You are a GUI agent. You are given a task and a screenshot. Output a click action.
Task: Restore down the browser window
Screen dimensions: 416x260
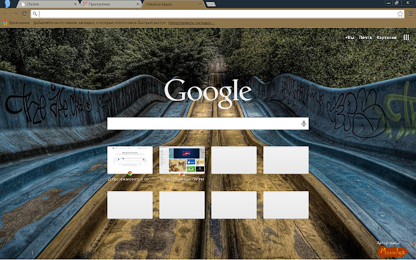point(397,3)
